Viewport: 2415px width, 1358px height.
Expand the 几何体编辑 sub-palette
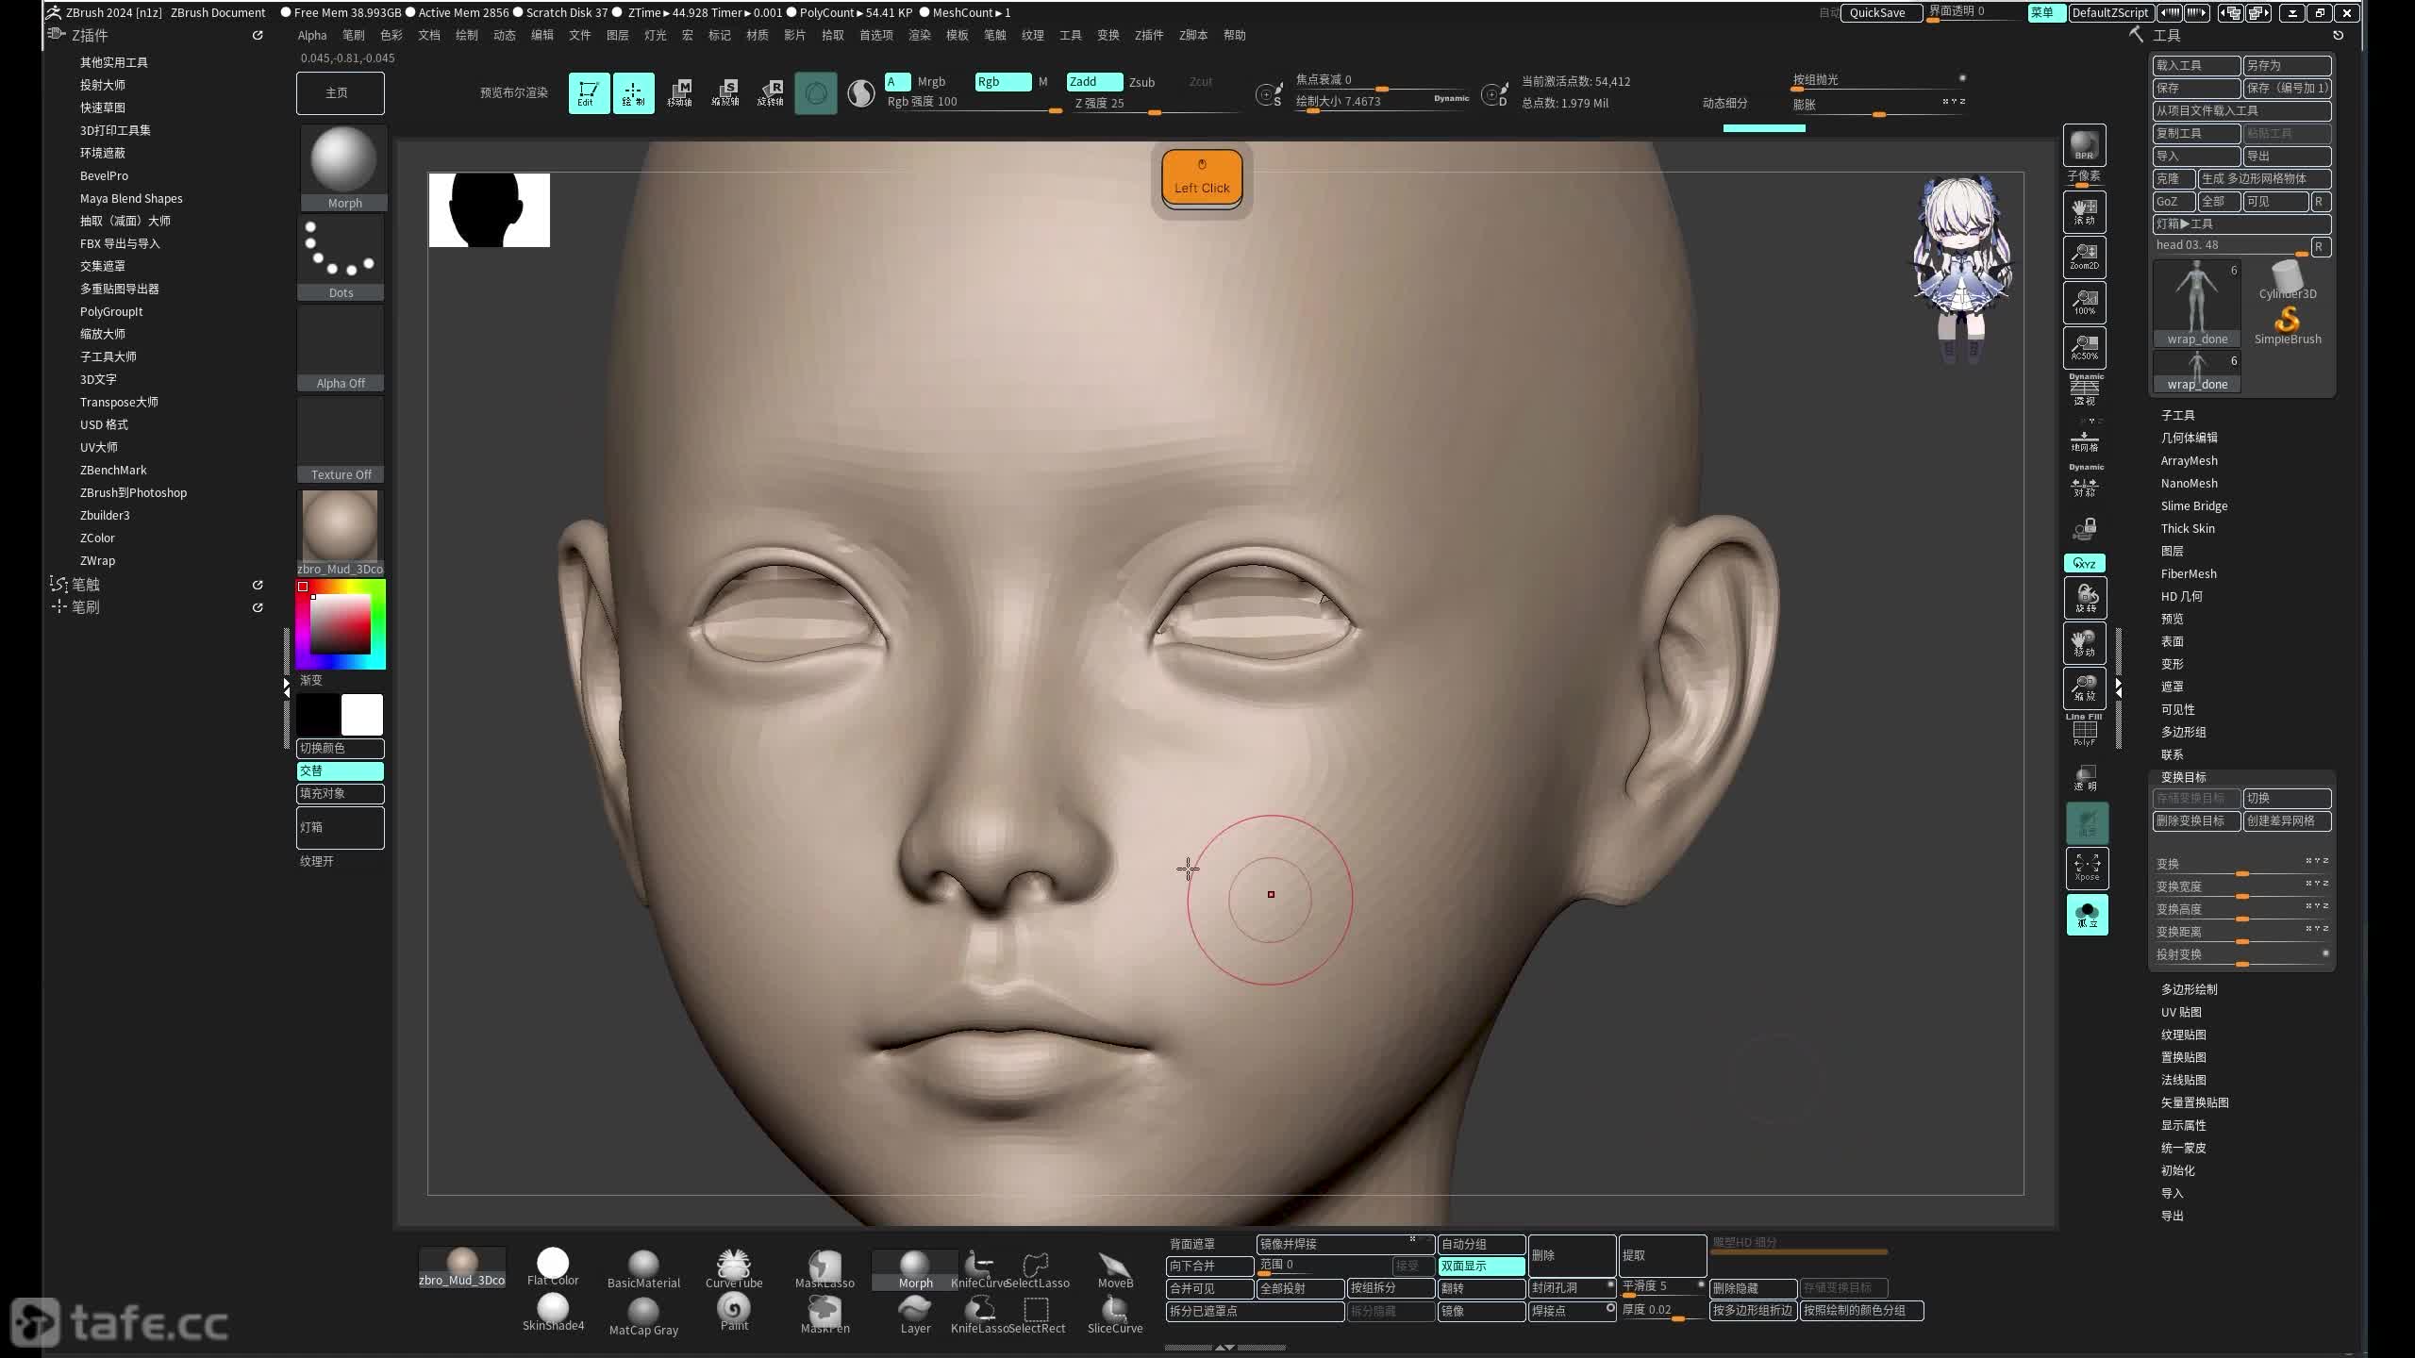click(2189, 438)
